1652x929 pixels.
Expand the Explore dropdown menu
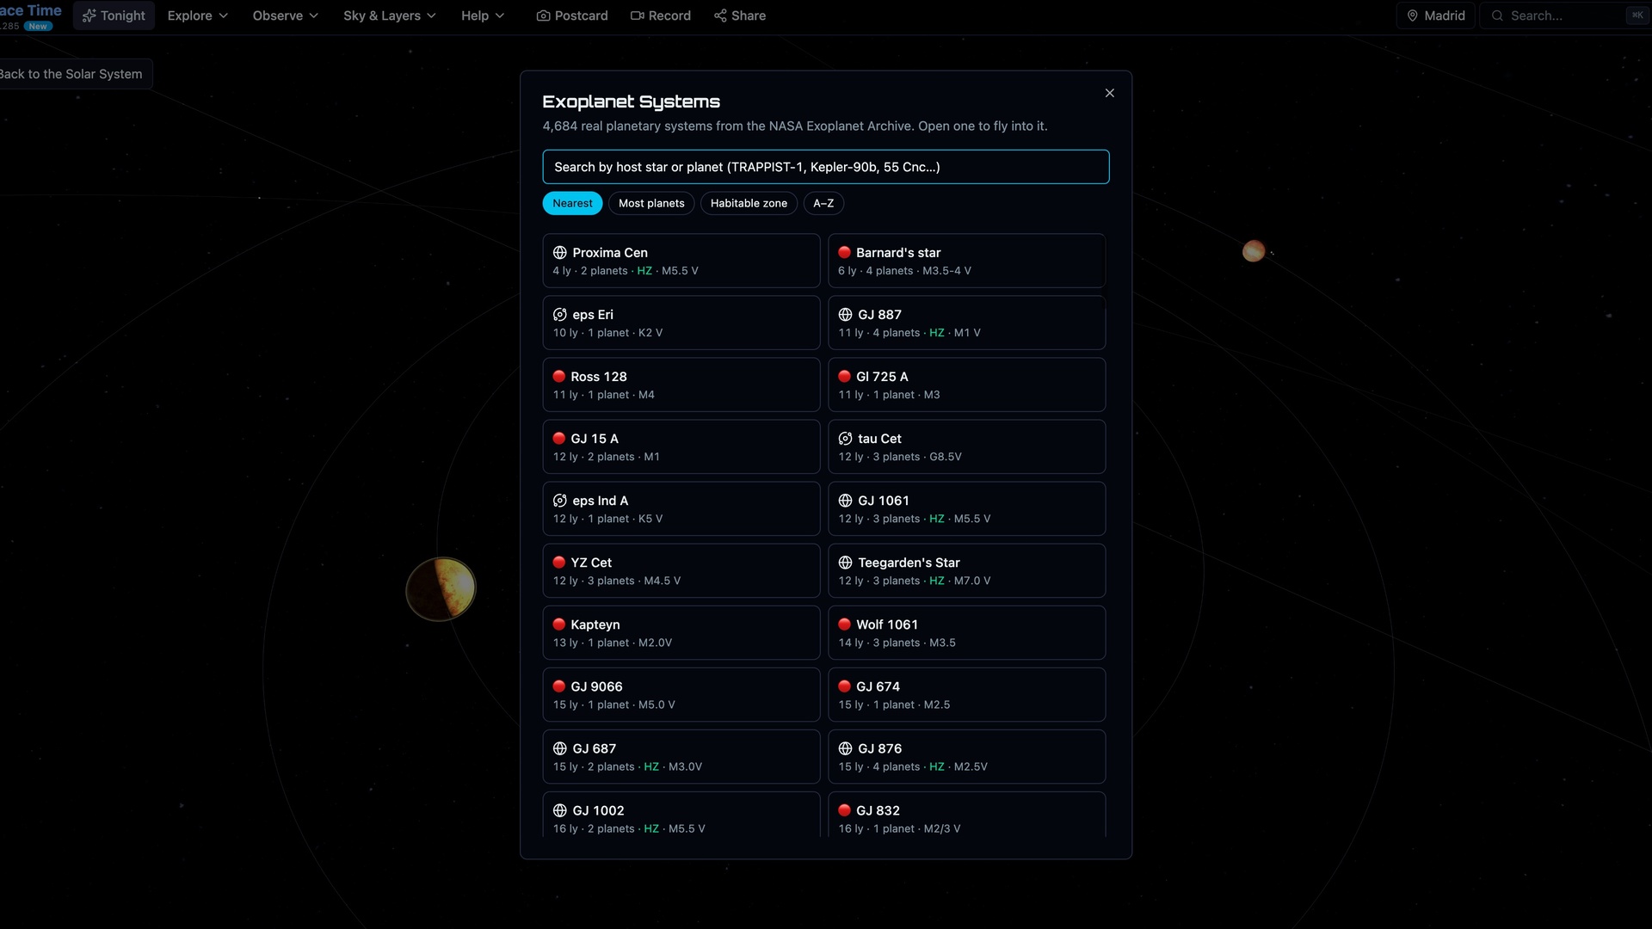pyautogui.click(x=198, y=15)
